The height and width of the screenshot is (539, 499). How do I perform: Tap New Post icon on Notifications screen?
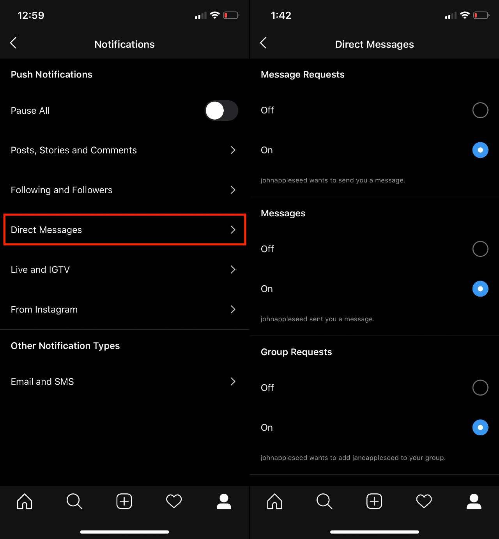(x=124, y=501)
